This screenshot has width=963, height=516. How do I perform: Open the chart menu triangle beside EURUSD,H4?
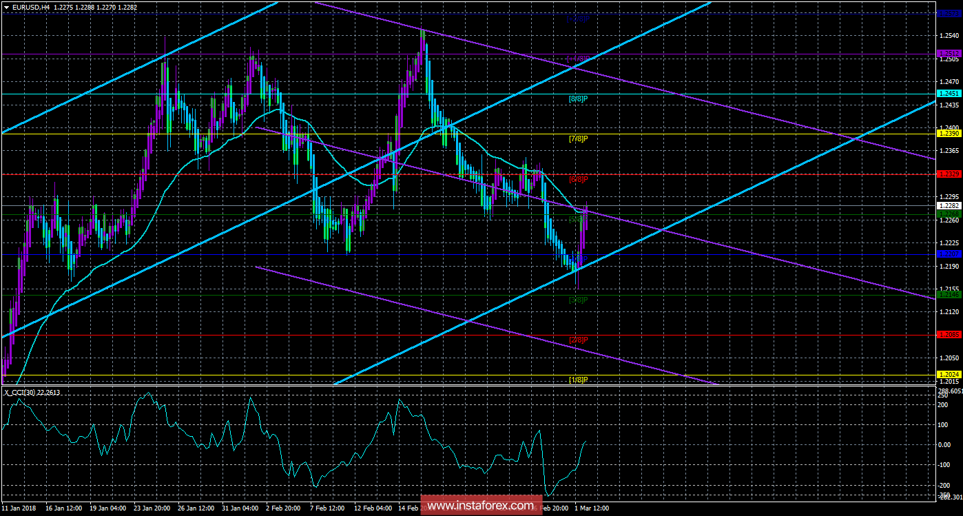pos(6,6)
